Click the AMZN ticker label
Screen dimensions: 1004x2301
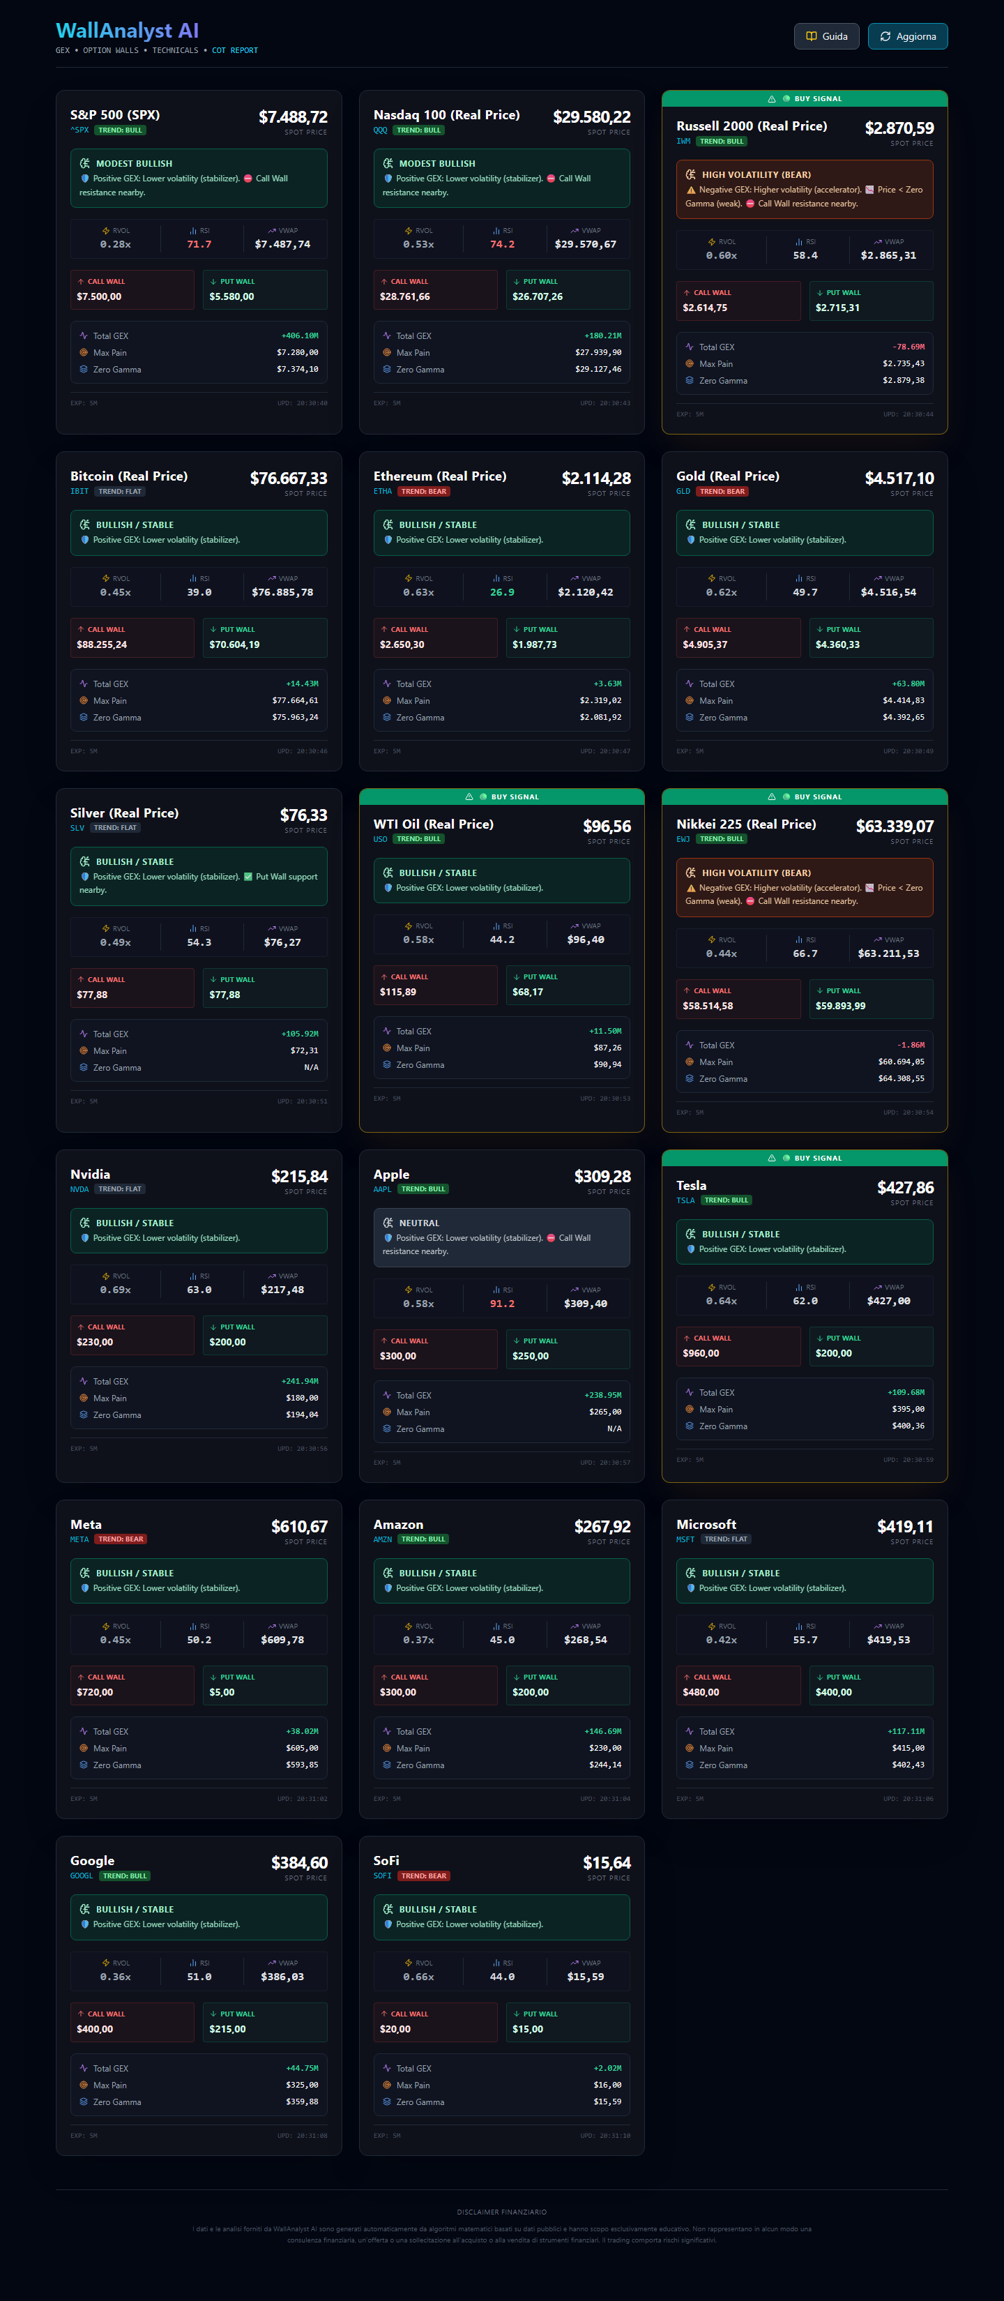point(382,1539)
